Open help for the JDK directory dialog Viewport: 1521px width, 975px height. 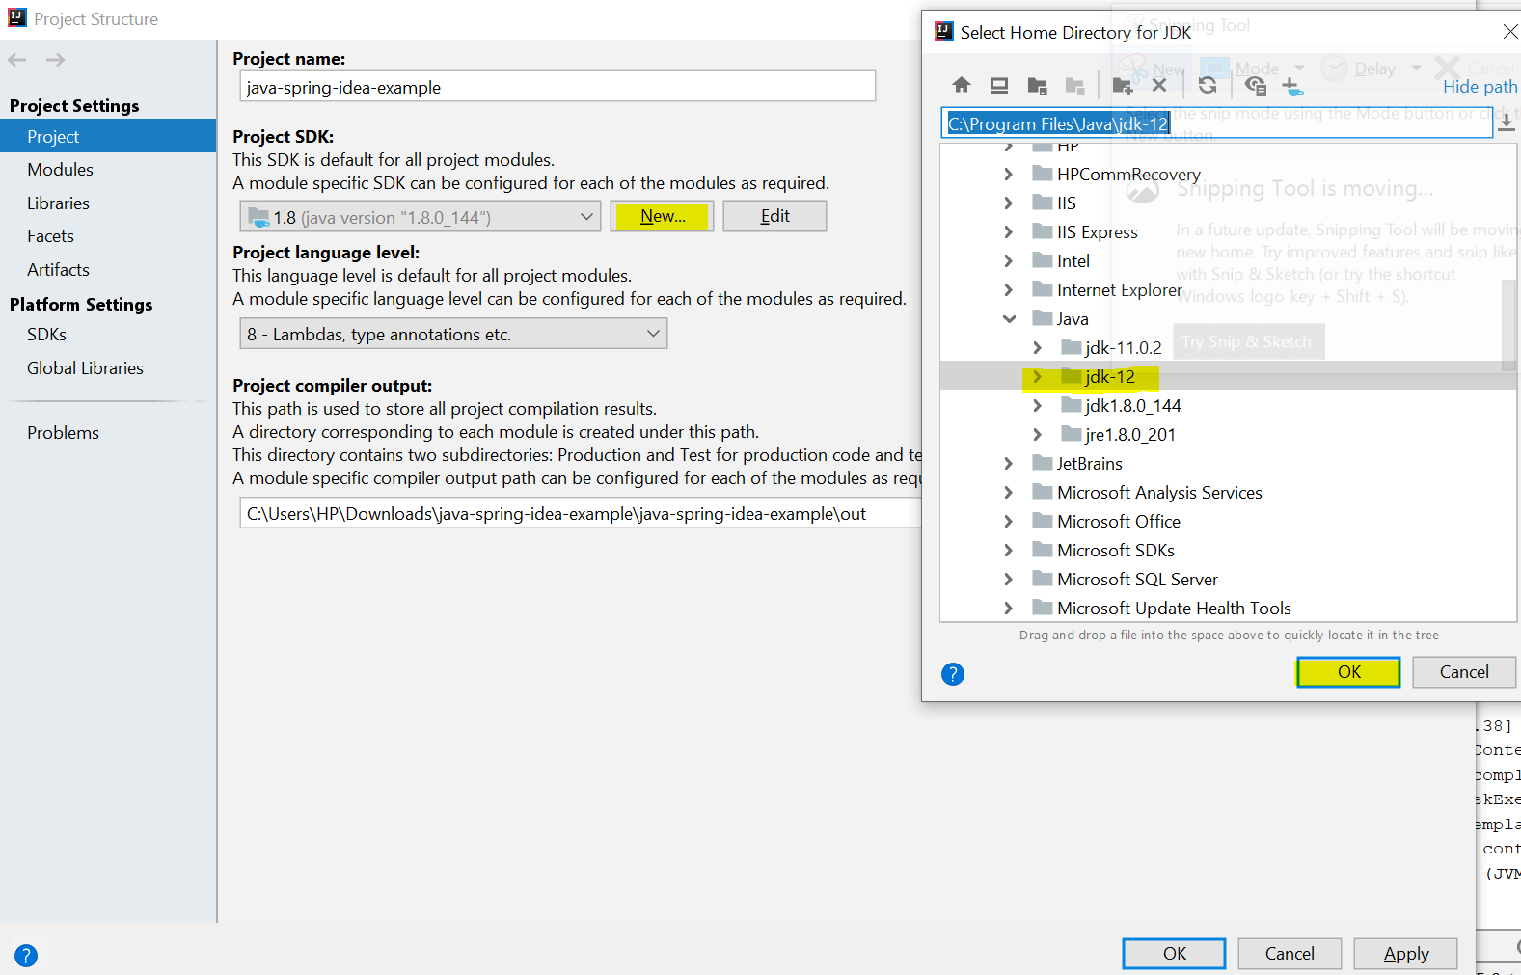[953, 674]
